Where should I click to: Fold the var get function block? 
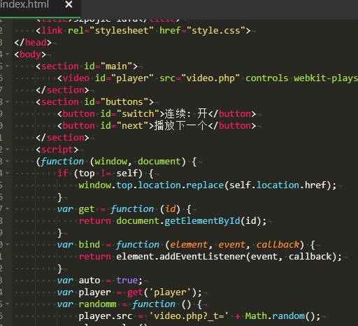pyautogui.click(x=8, y=208)
